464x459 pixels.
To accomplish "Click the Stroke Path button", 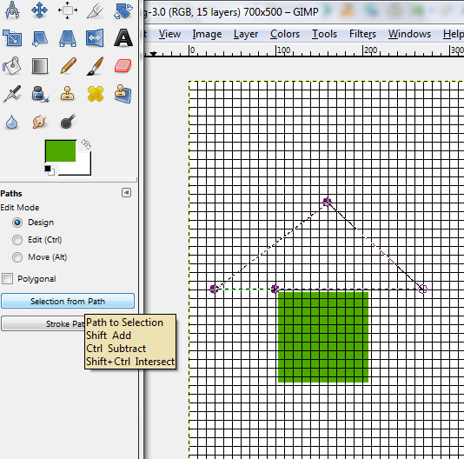I will click(x=43, y=323).
